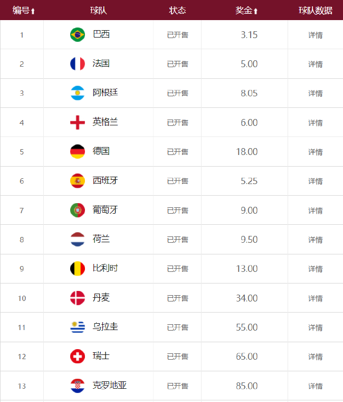Click the Netherlands flag icon
The height and width of the screenshot is (402, 343).
tap(78, 240)
